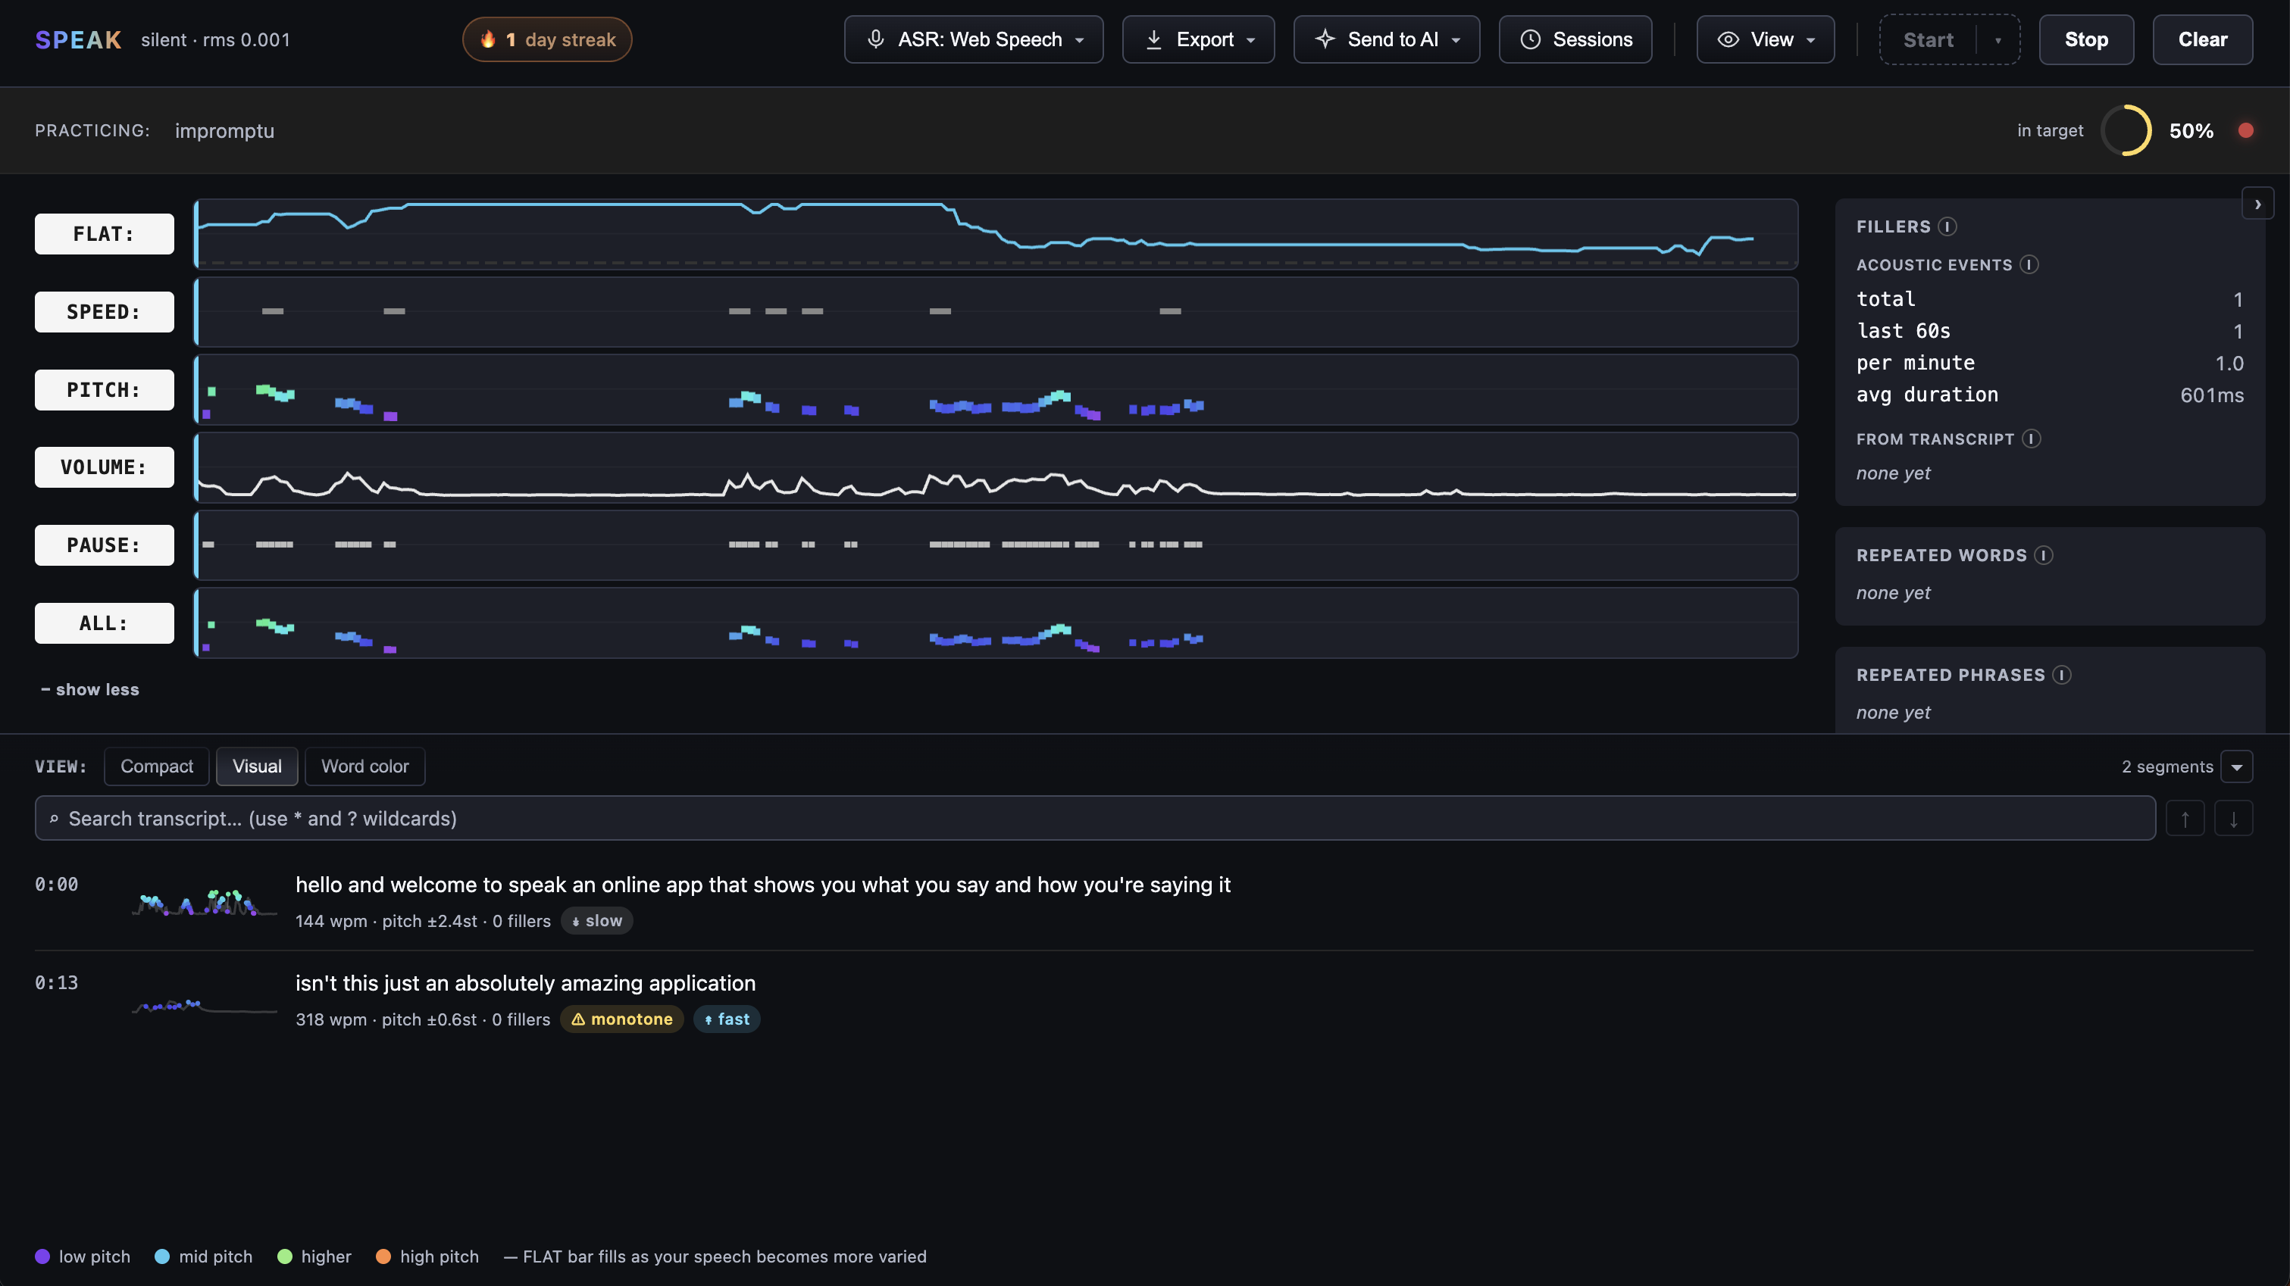
Task: Click the 1 day streak badge
Action: tap(546, 39)
